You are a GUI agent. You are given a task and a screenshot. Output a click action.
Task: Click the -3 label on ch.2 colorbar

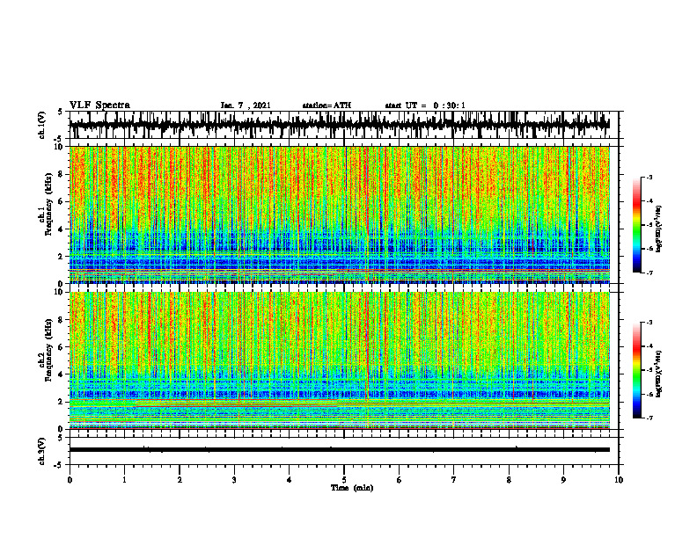649,323
